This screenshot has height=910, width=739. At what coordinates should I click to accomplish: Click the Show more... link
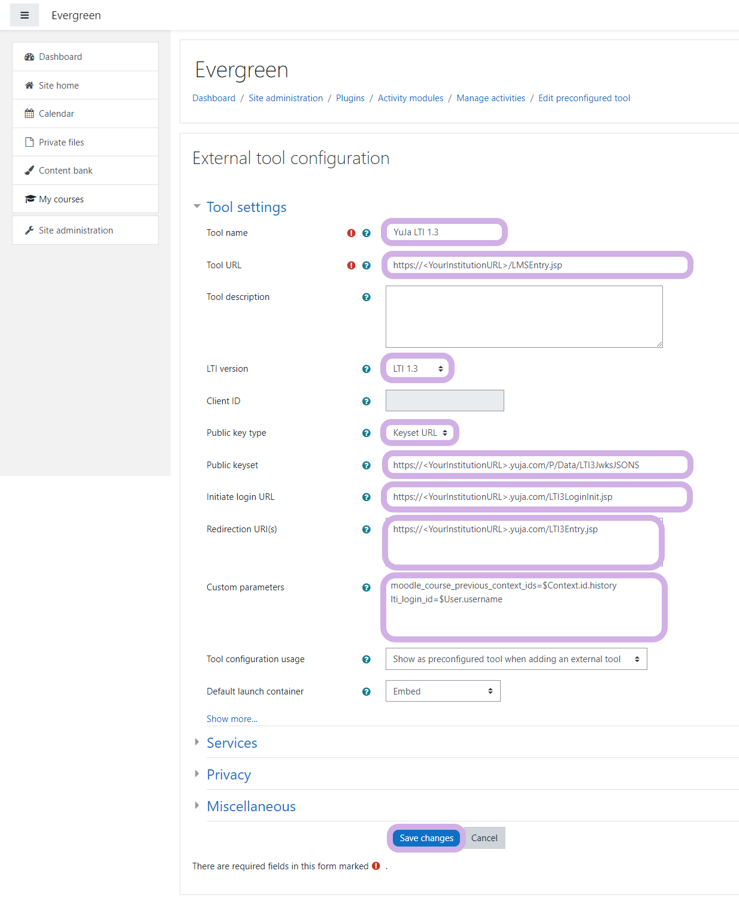point(232,719)
